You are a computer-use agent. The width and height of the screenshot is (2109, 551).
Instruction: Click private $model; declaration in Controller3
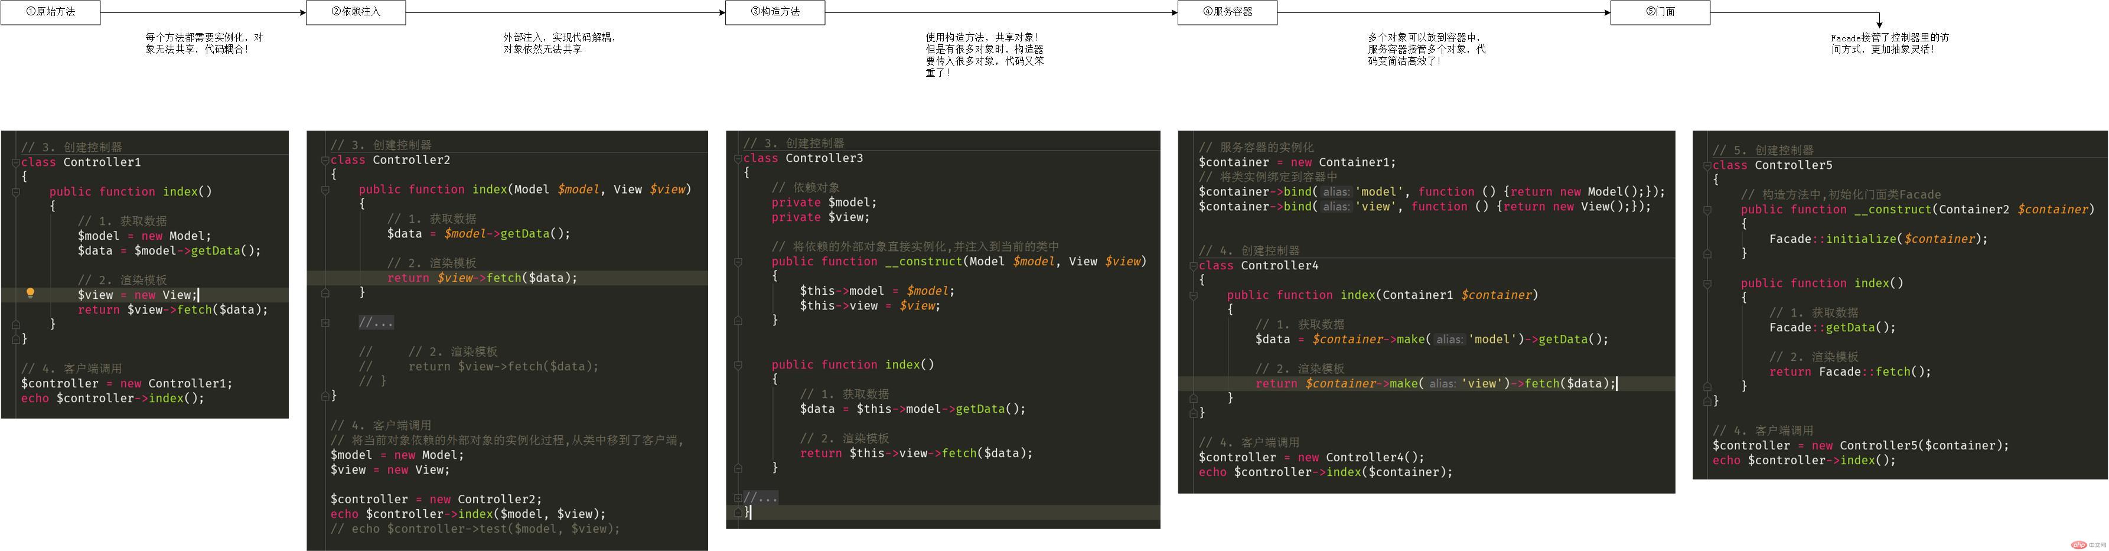(x=824, y=202)
